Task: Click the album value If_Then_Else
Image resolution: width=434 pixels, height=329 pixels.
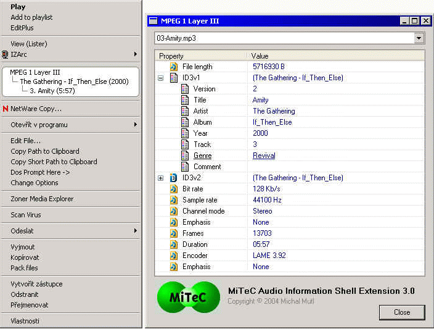Action: coord(272,122)
